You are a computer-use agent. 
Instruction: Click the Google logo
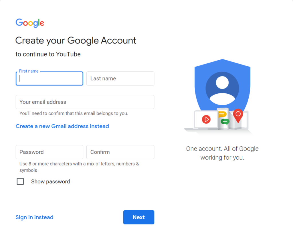pos(30,23)
